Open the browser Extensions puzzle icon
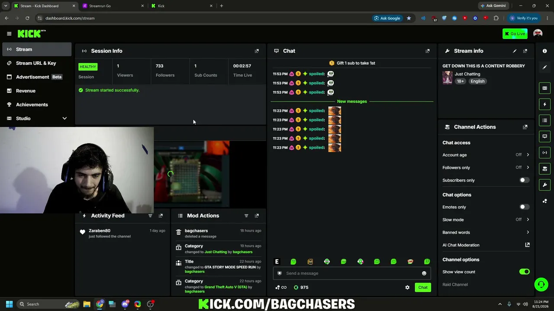 click(496, 18)
